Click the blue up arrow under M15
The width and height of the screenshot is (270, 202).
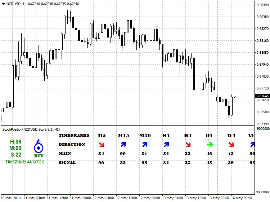123,145
